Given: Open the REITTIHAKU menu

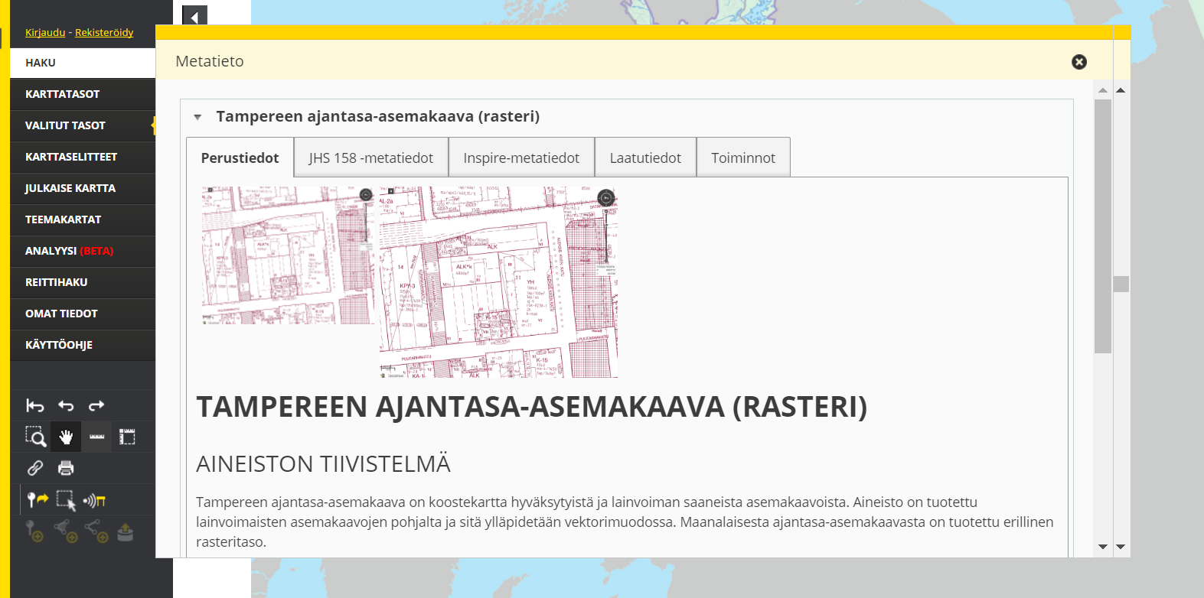Looking at the screenshot, I should pyautogui.click(x=83, y=282).
